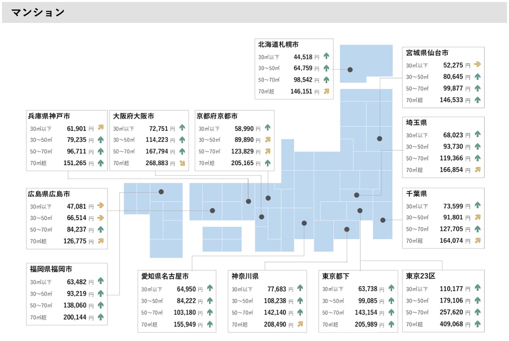Select the right arrow next to Hiroshima 47,081
The height and width of the screenshot is (341, 509).
point(100,206)
